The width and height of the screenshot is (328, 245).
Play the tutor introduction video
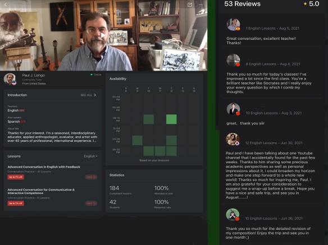point(103,35)
